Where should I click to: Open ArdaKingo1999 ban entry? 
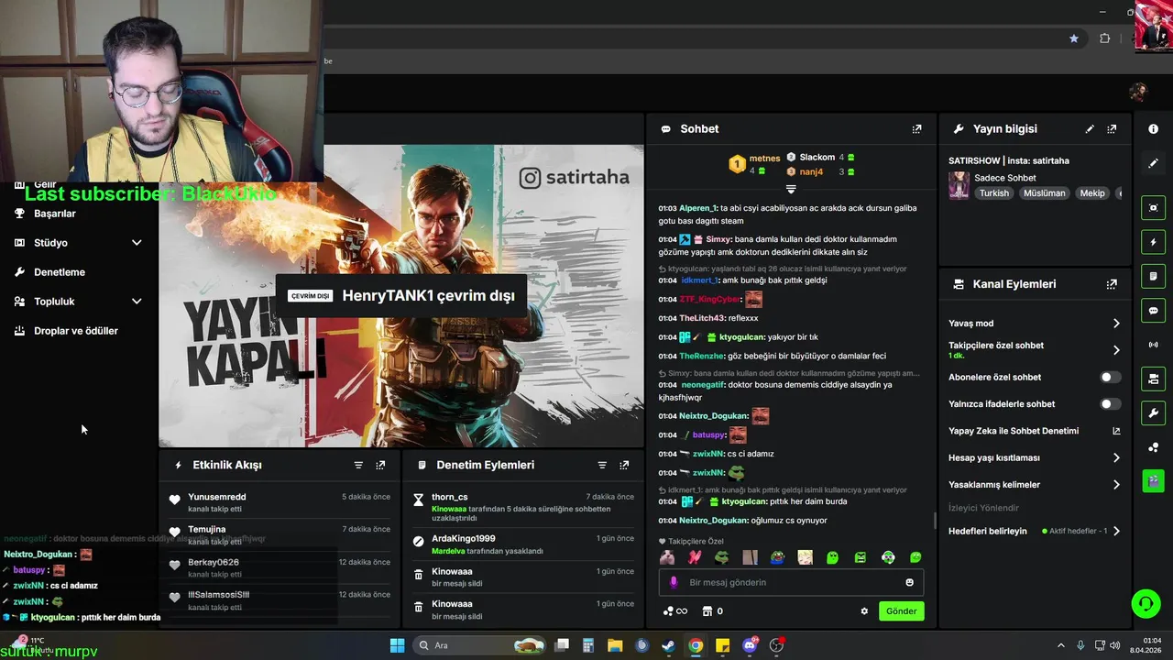523,544
